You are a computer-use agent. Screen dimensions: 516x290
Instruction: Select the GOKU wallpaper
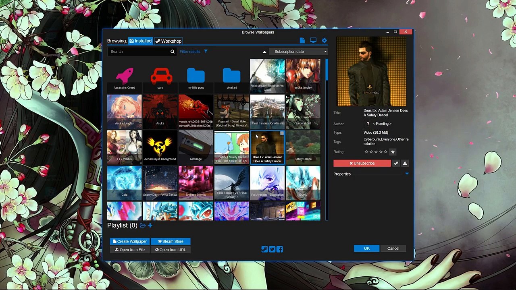click(303, 183)
